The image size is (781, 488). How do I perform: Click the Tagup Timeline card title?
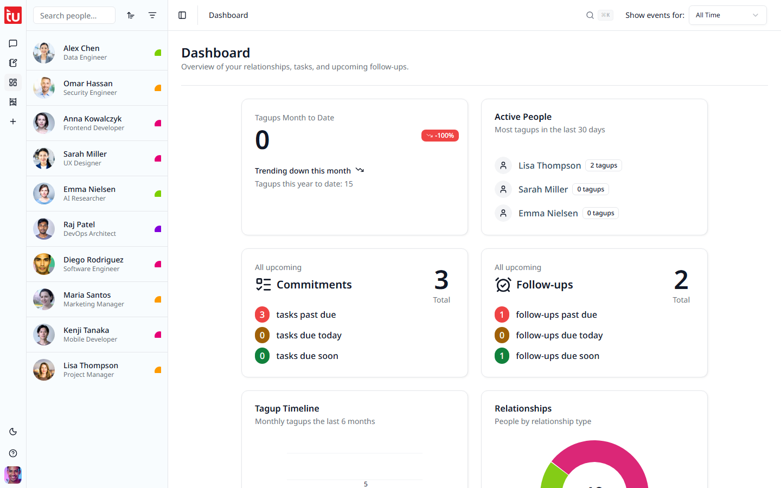click(287, 408)
